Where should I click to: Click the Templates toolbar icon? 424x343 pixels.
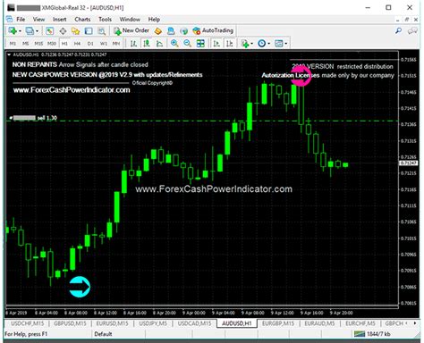[278, 44]
